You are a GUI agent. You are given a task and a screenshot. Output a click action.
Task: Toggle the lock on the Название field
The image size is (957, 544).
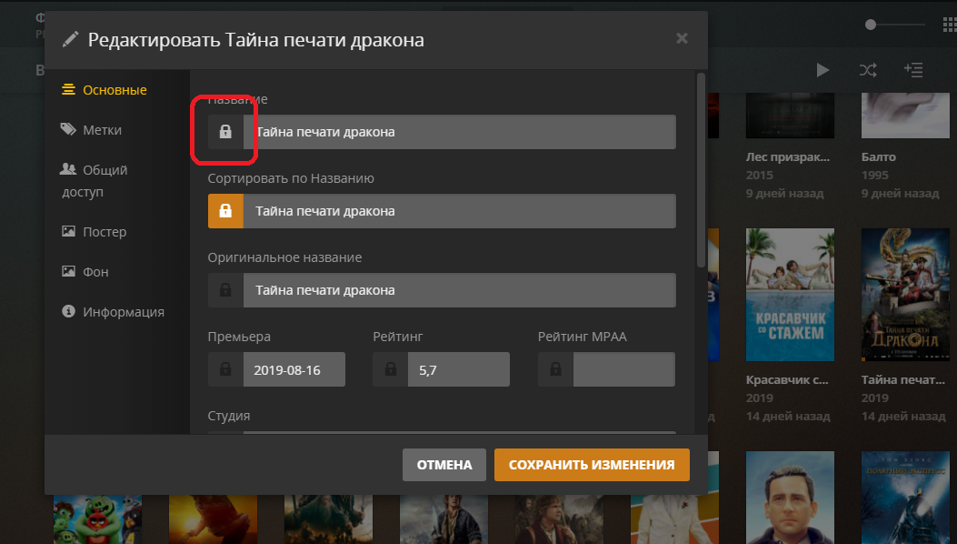tap(225, 132)
